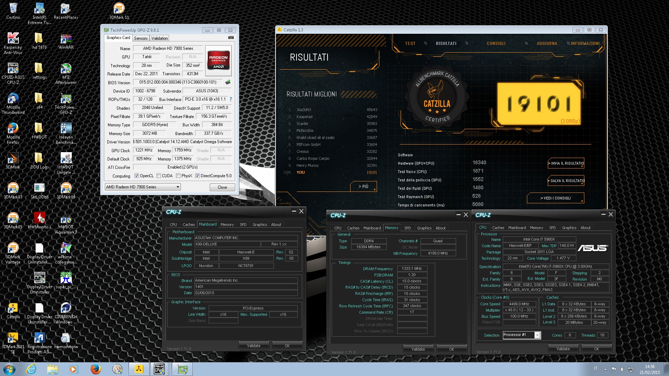Viewport: 669px width, 376px height.
Task: Launch super_pi desktop icon
Action: coord(66,281)
